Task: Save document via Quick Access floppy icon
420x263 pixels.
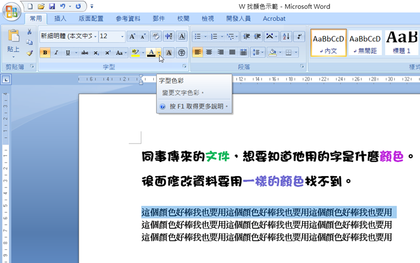Action: (52, 6)
